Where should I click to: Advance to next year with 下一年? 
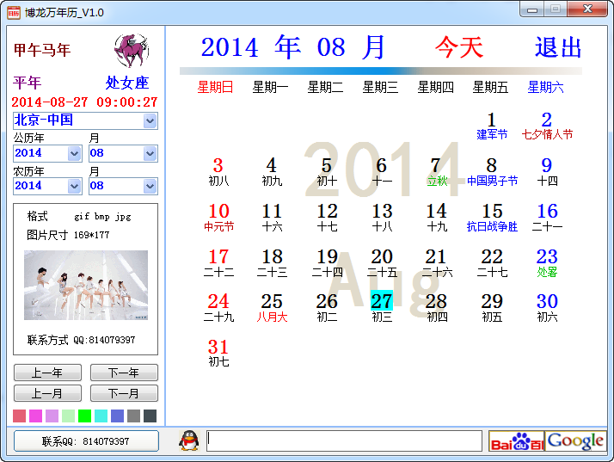point(123,373)
